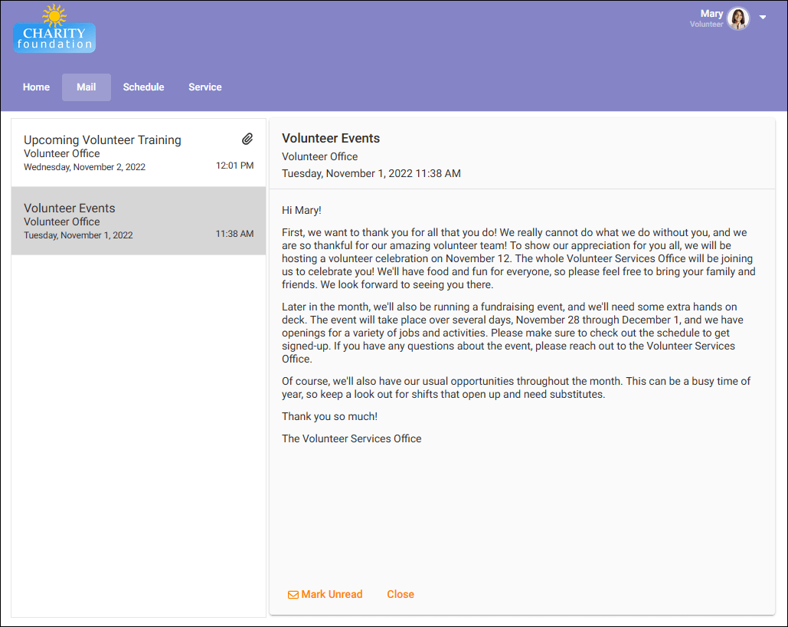The image size is (788, 627).
Task: Click the 12:01 PM timestamp in mail list
Action: click(x=234, y=166)
